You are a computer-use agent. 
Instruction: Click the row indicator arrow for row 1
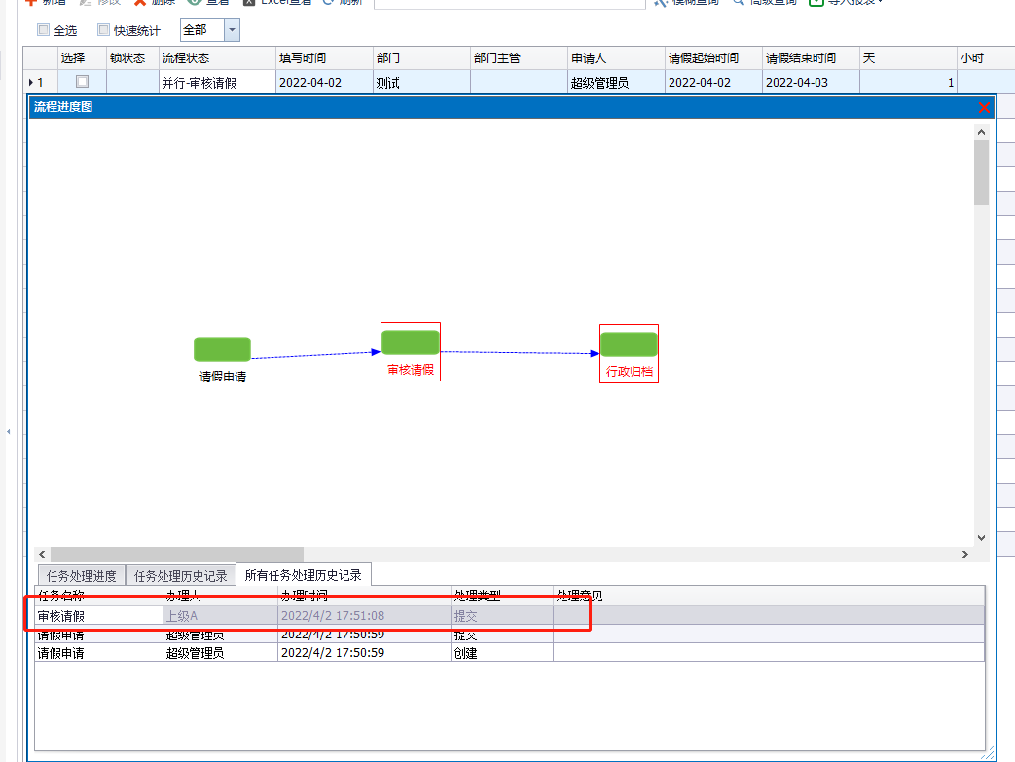31,83
